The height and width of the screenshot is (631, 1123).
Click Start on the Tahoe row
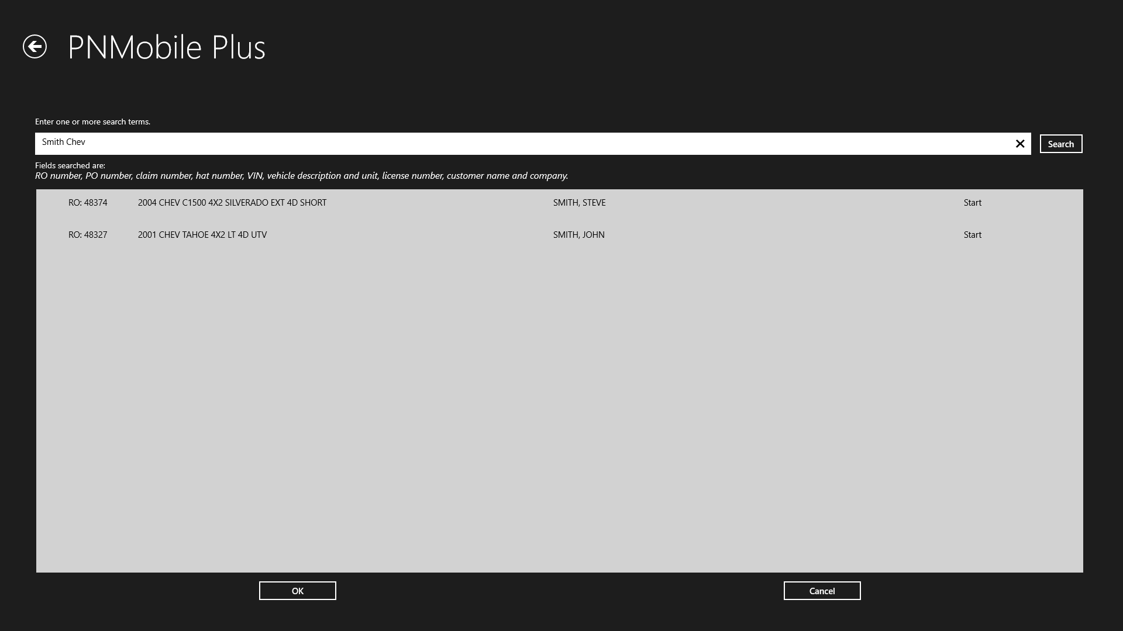(x=972, y=235)
